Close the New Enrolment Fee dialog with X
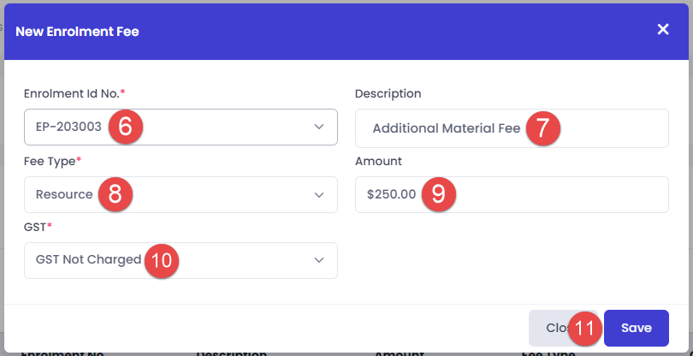693x356 pixels. click(663, 30)
